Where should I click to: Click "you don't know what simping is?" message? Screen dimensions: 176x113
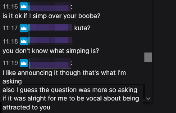tap(51, 51)
